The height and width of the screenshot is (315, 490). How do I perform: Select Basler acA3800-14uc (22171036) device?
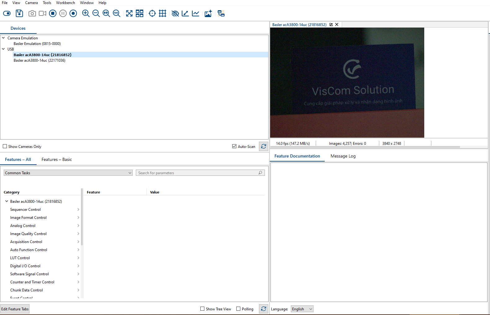(39, 60)
